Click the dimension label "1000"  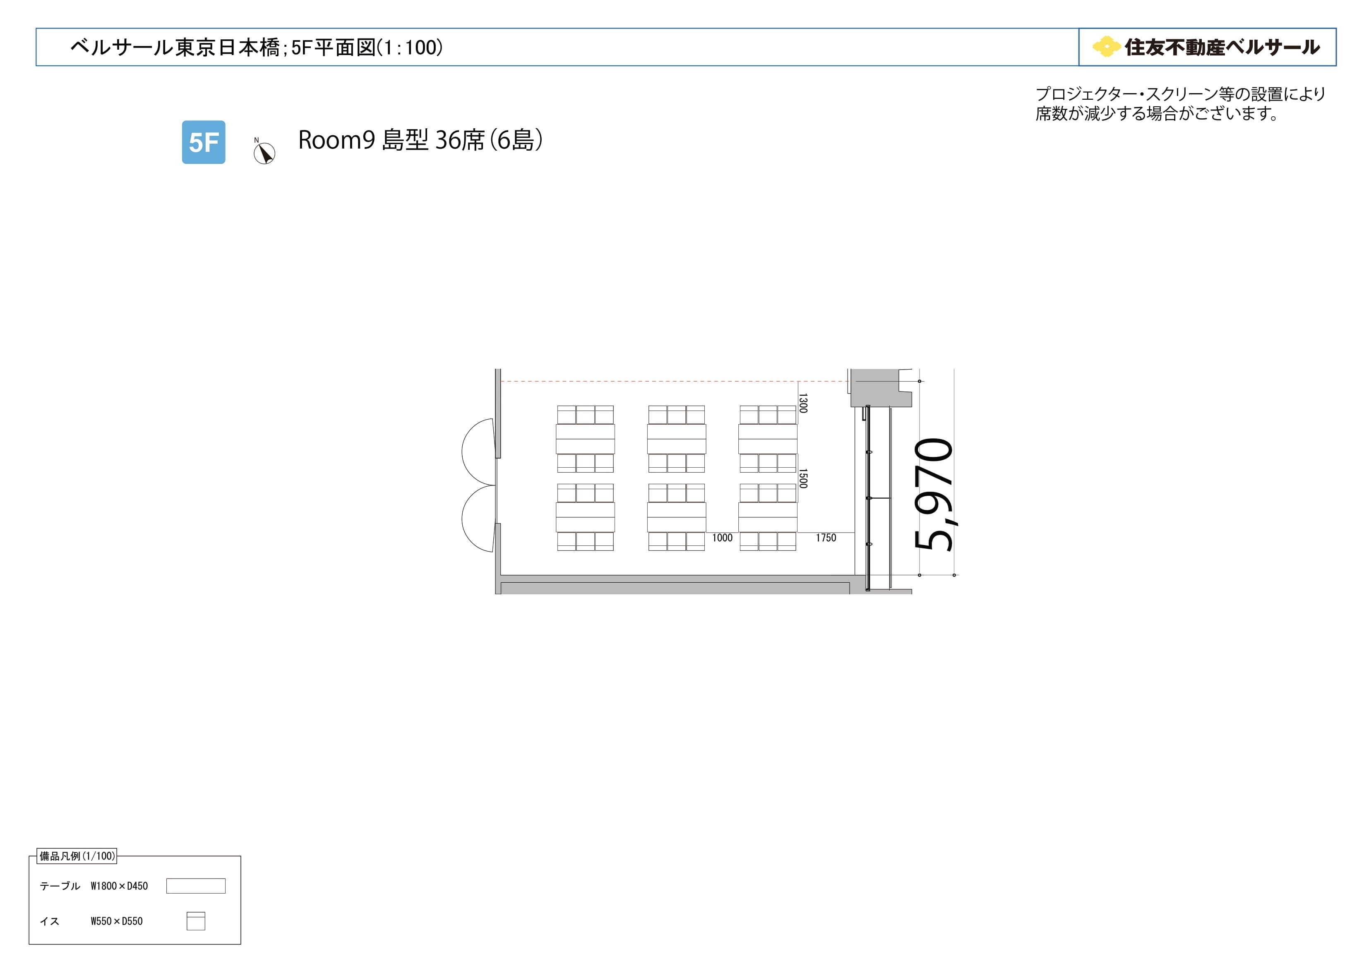722,538
